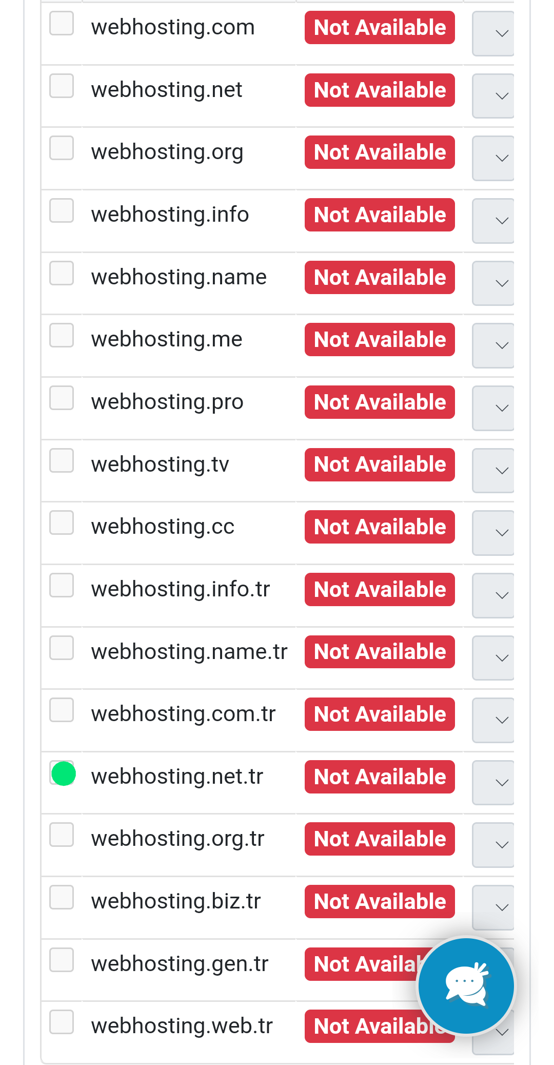The height and width of the screenshot is (1065, 554).
Task: Click Not Available badge for webhosting.cc
Action: (x=380, y=527)
